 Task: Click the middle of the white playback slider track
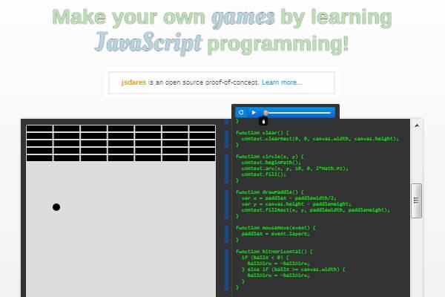[297, 113]
